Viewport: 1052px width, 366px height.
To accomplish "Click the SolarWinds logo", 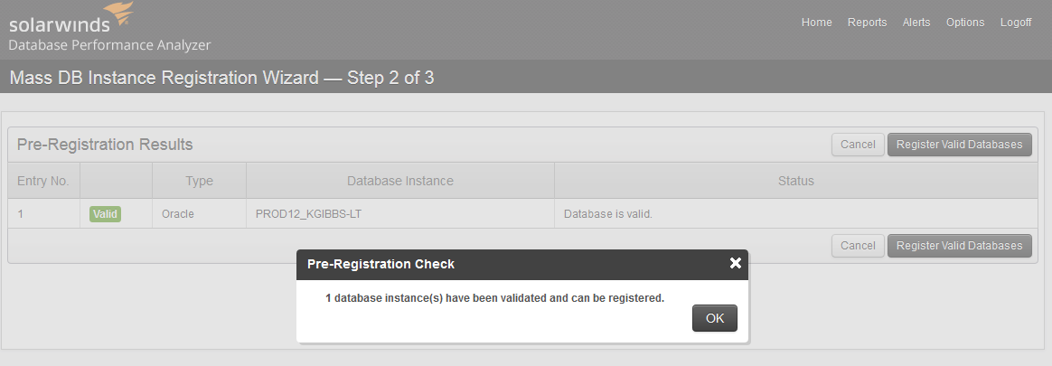I will click(x=71, y=18).
